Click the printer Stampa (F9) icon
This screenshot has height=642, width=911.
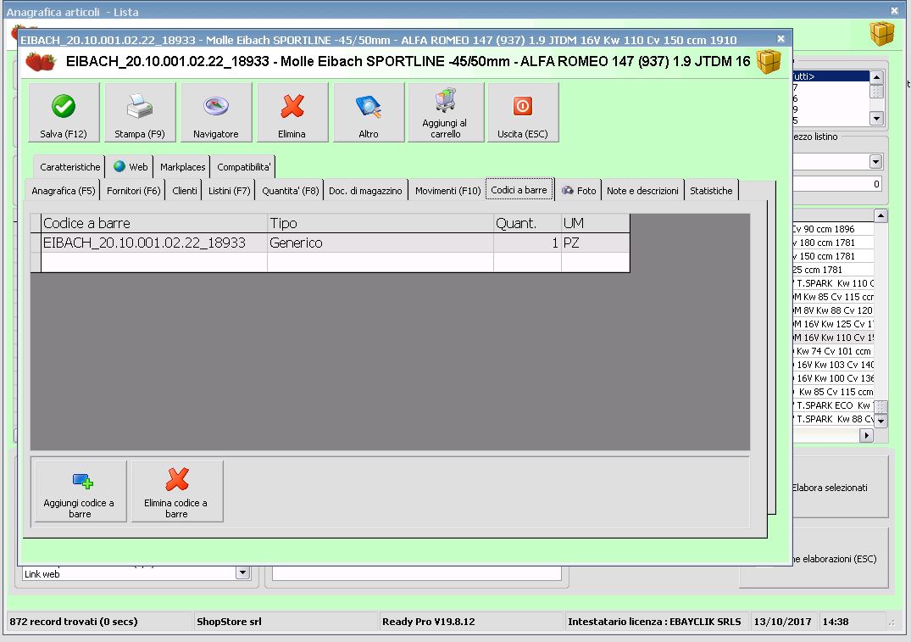click(140, 106)
